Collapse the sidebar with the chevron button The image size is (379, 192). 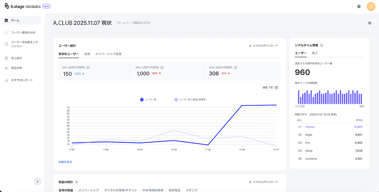coord(37,181)
